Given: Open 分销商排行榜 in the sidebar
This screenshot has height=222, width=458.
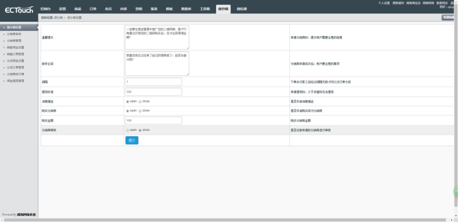Looking at the screenshot, I should click(15, 74).
